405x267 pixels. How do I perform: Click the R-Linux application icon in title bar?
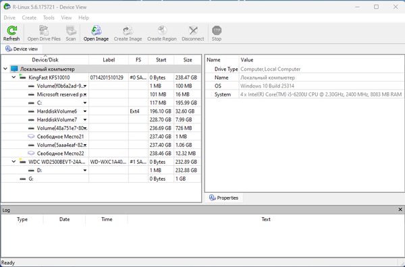[7, 7]
